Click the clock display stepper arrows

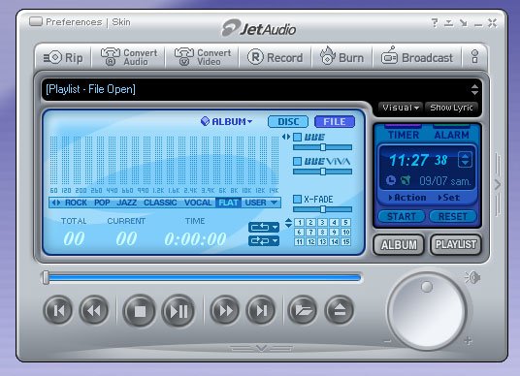[x=465, y=159]
